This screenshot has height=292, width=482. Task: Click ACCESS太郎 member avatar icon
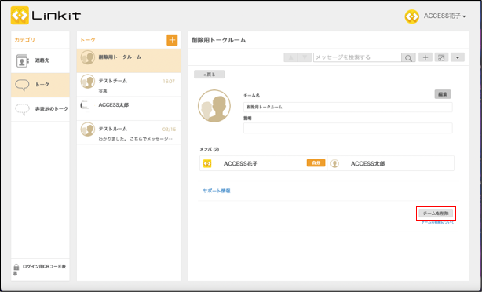334,164
